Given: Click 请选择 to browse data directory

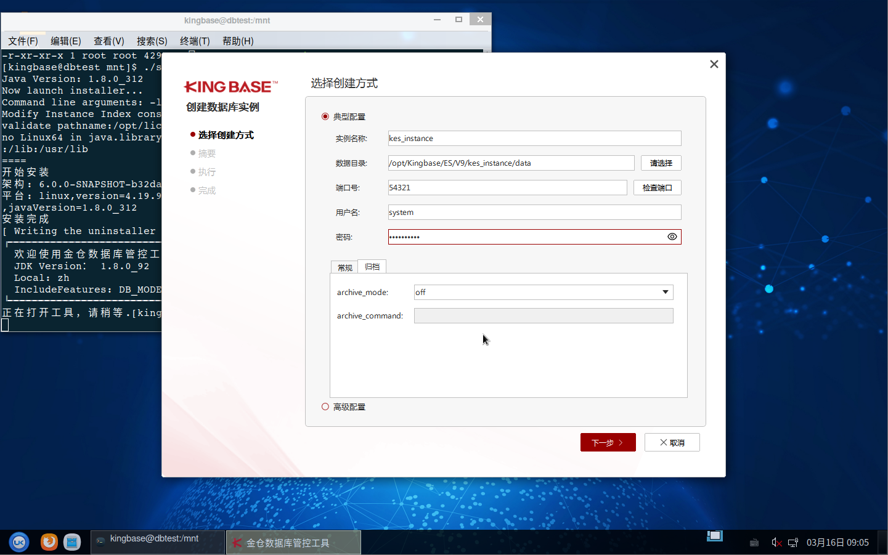Looking at the screenshot, I should (661, 163).
